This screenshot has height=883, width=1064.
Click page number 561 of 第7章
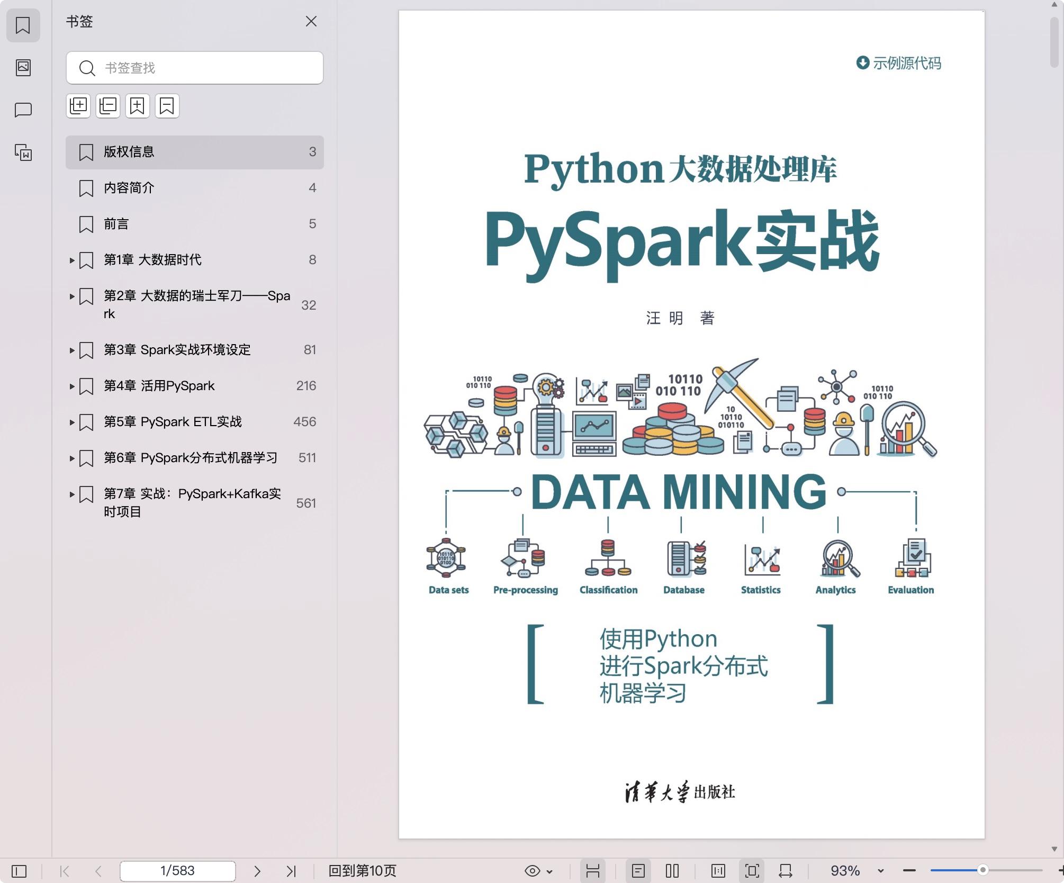pyautogui.click(x=306, y=503)
